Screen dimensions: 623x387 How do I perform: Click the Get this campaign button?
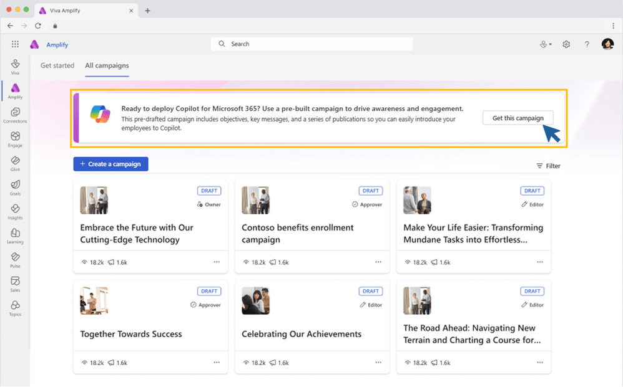[x=518, y=118]
